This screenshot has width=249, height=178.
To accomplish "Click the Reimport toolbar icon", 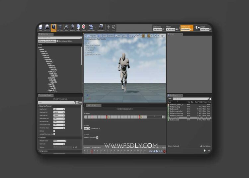I will 72,27.
